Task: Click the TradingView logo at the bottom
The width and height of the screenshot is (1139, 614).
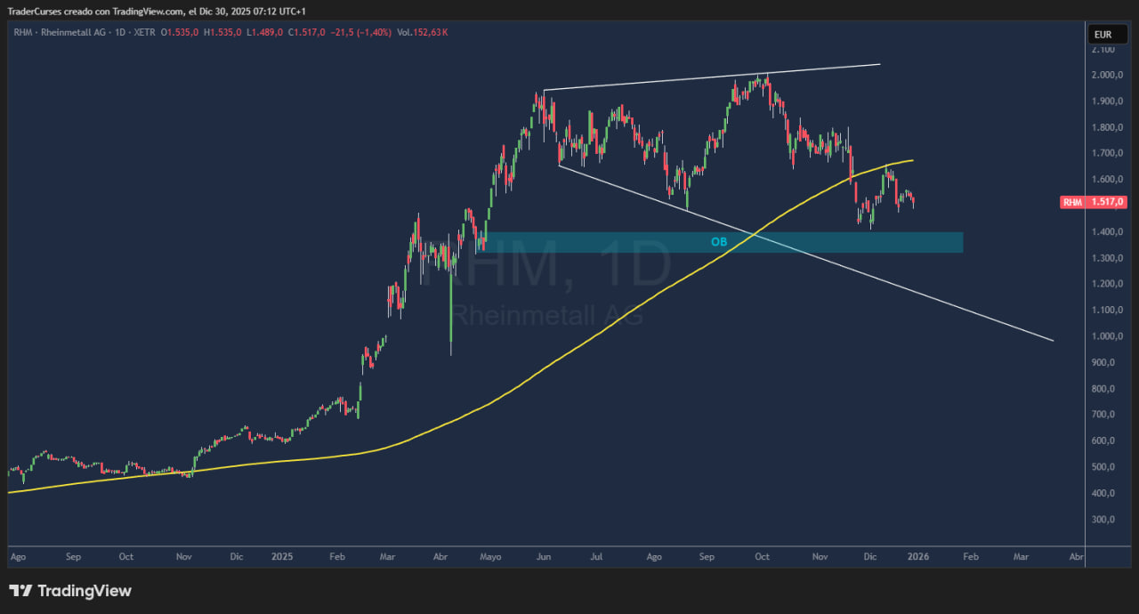Action: 70,591
